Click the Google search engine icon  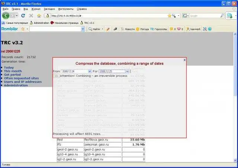tap(185, 16)
